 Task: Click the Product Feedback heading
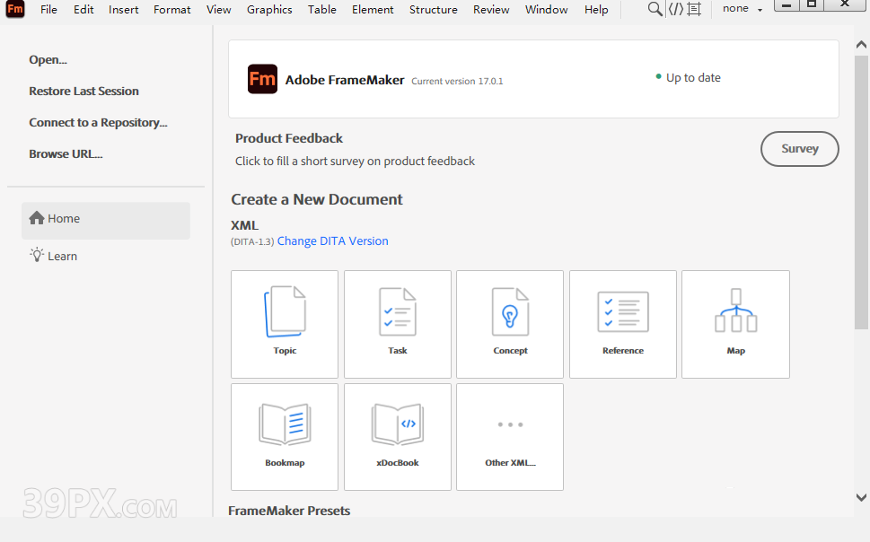(289, 138)
